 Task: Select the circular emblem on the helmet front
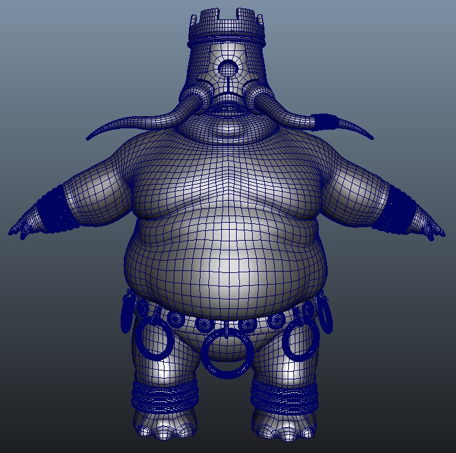[228, 68]
